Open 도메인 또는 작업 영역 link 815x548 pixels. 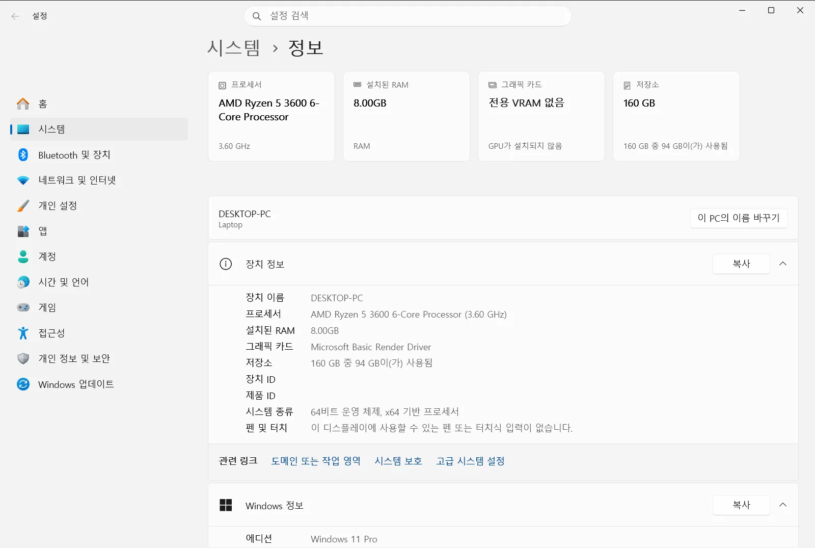(x=316, y=461)
